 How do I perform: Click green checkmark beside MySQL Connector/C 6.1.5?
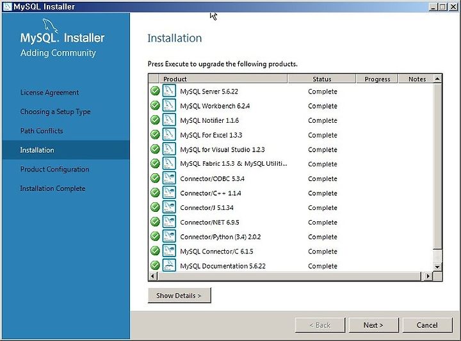[155, 251]
